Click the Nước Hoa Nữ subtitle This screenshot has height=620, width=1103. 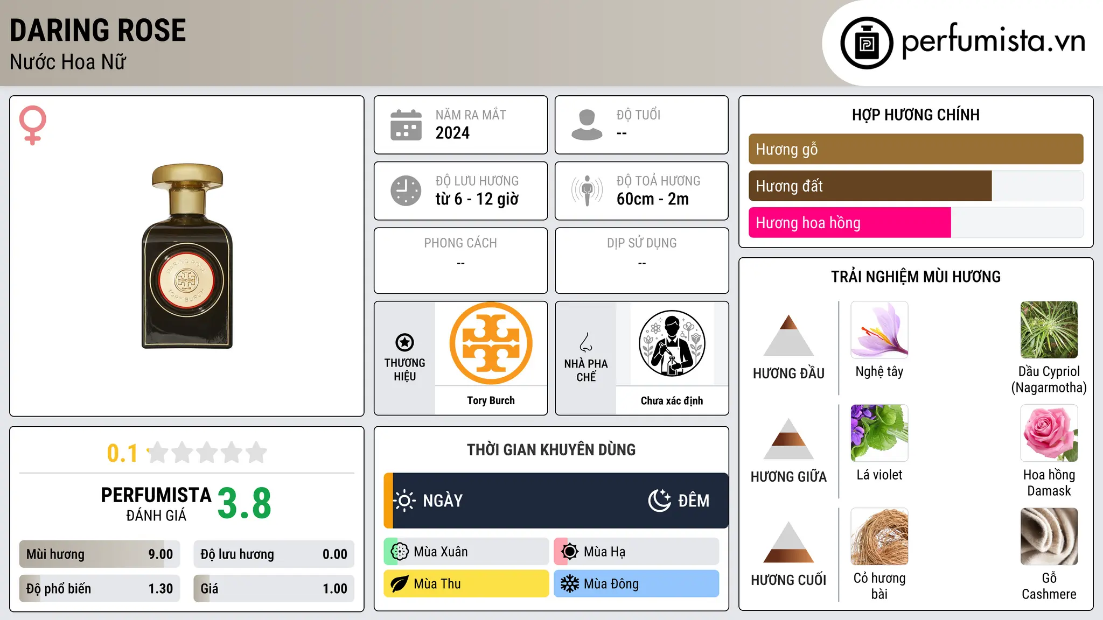(68, 62)
